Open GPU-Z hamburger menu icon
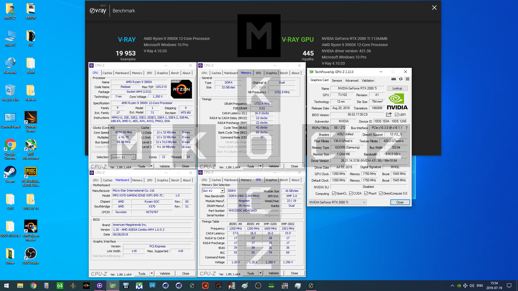 point(407,79)
